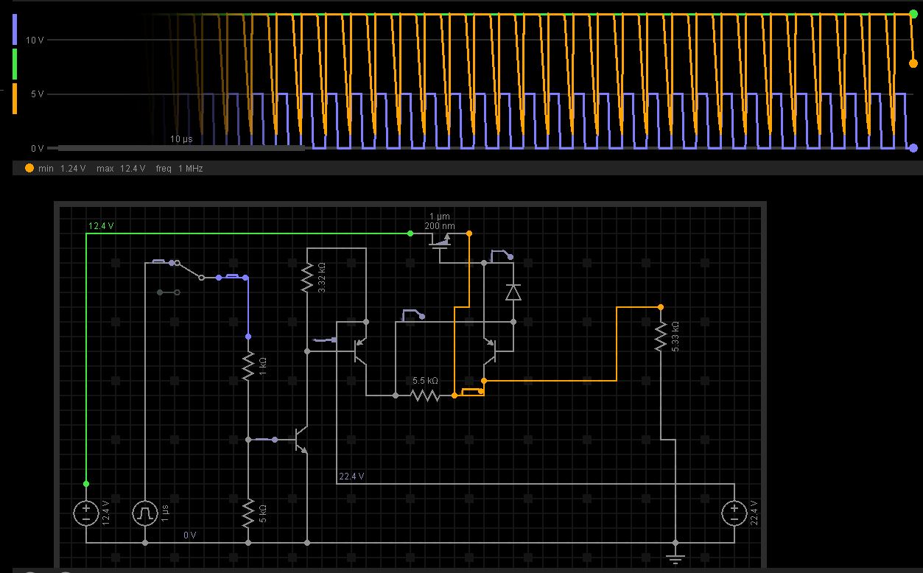The height and width of the screenshot is (573, 923).
Task: Click the orange endpoint dot on the scope
Action: [913, 63]
